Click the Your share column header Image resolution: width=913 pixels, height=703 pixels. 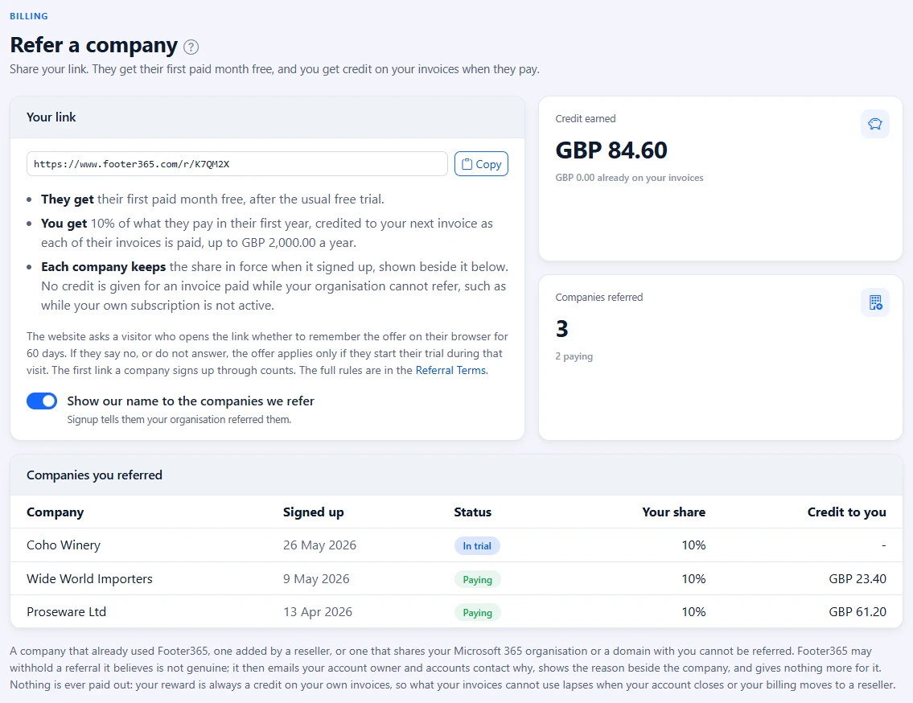(673, 512)
